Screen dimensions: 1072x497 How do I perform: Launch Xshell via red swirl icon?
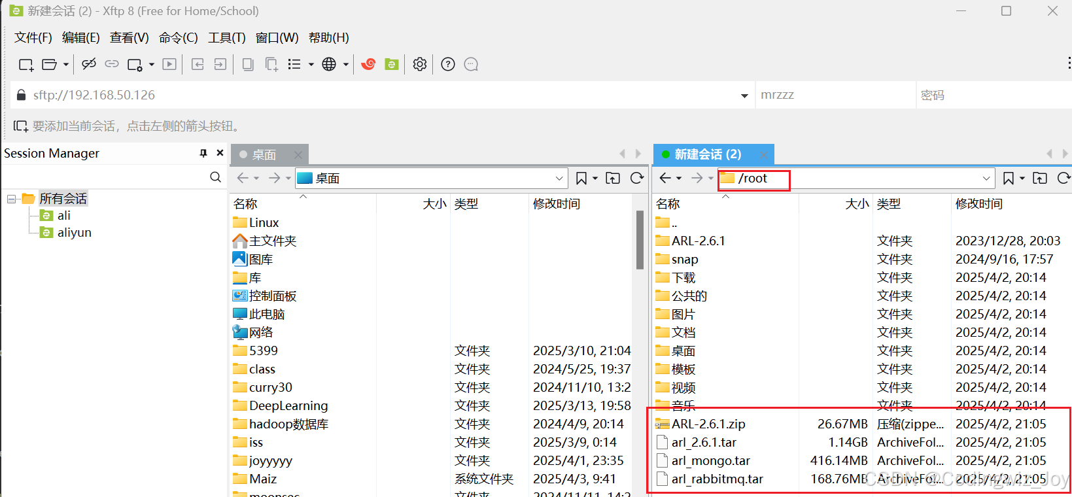[x=368, y=64]
